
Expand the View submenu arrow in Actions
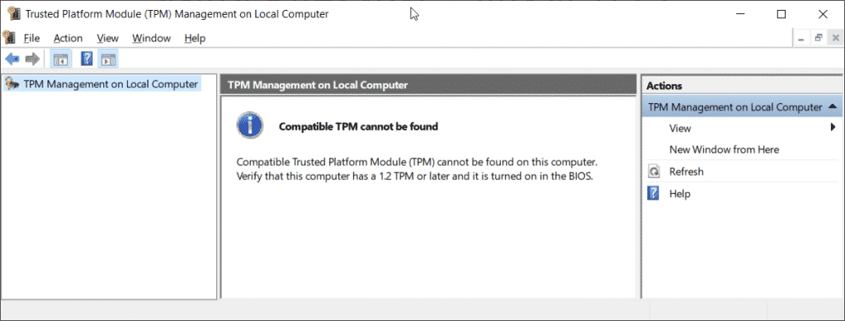click(833, 128)
